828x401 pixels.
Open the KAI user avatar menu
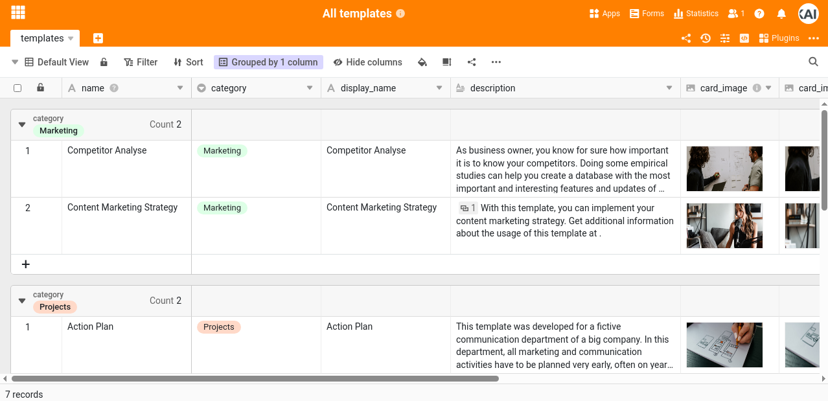[x=808, y=14]
